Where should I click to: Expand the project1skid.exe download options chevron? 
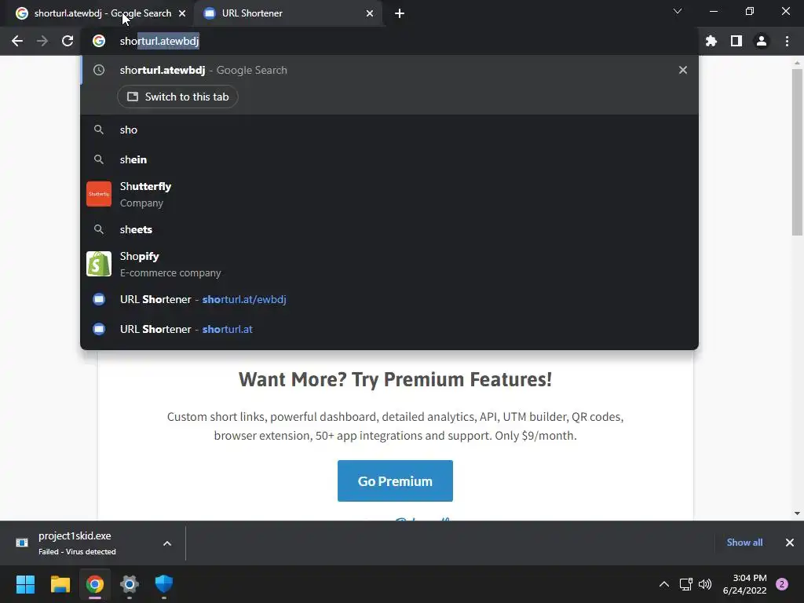click(167, 543)
